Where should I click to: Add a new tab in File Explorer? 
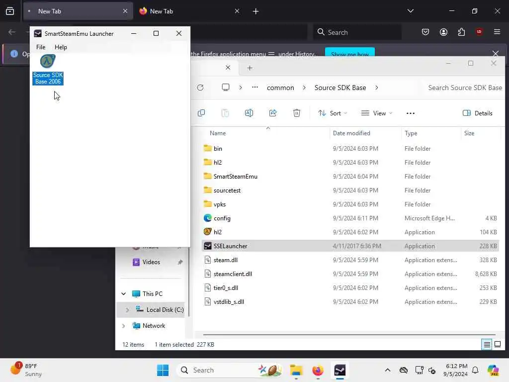pos(250,68)
